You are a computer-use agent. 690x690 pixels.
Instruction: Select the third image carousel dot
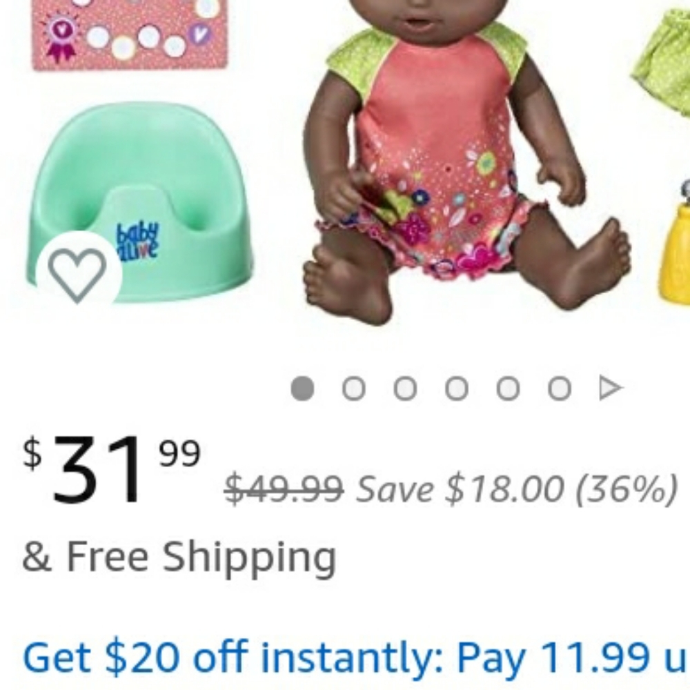click(405, 388)
